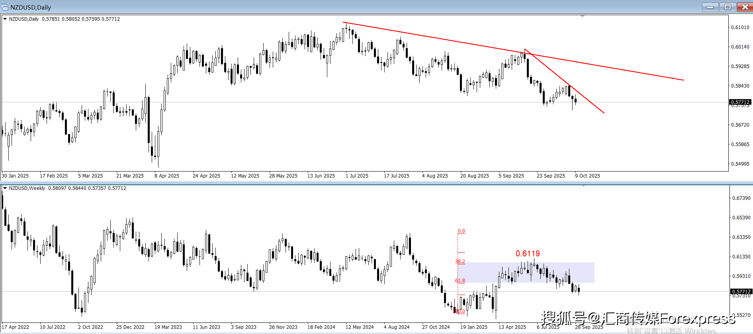Click the 2 Oct 2022 date on Weekly axis

90,327
